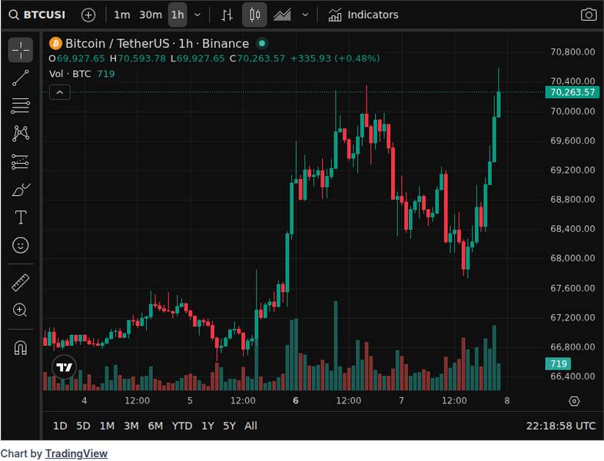The width and height of the screenshot is (604, 461).
Task: Set the date range to All
Action: click(x=251, y=426)
